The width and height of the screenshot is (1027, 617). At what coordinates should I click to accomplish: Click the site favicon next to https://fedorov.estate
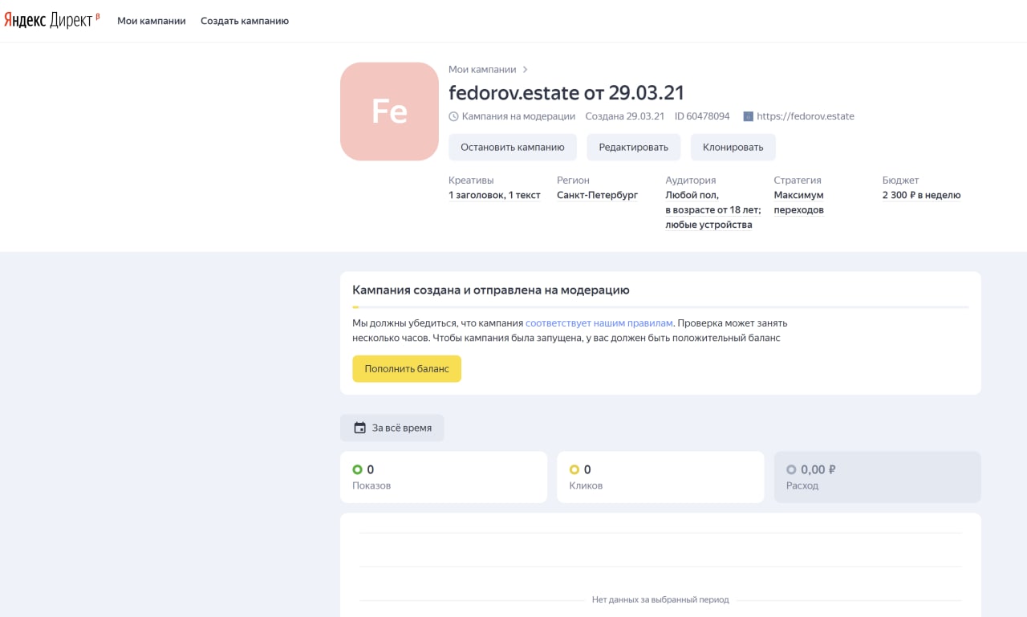click(749, 116)
